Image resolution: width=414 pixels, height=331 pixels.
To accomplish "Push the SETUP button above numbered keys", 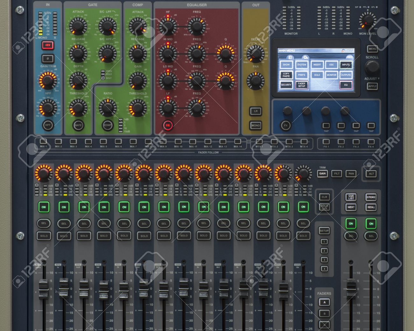I will click(x=324, y=231).
